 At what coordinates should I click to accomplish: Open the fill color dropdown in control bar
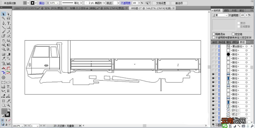click(28, 3)
